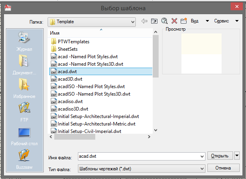This screenshot has height=179, width=246.
Task: Click the file list scroll down arrow
Action: point(155,130)
